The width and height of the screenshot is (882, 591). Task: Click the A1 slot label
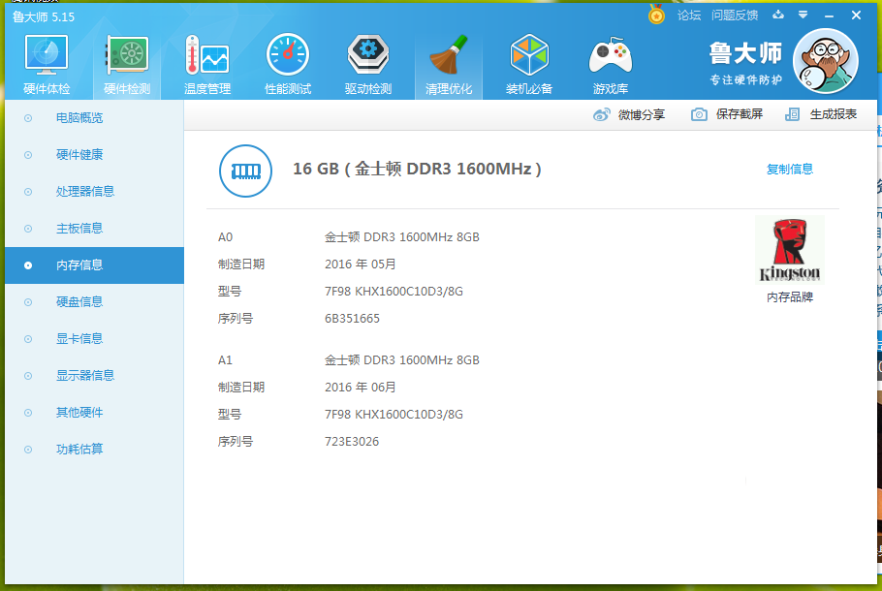[x=225, y=360]
